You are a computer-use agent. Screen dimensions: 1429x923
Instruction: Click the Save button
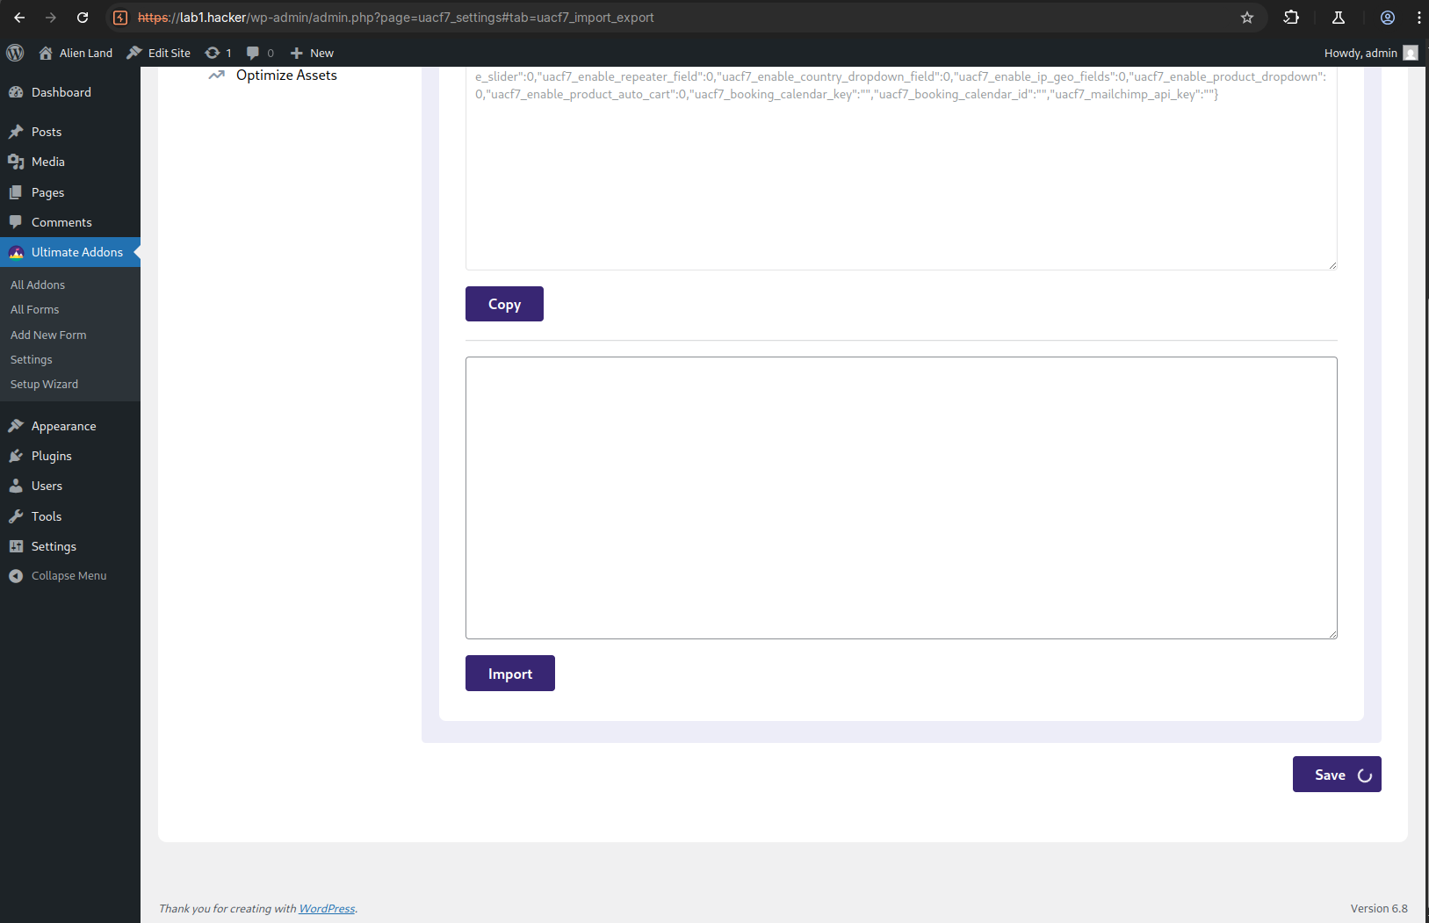[1337, 775]
